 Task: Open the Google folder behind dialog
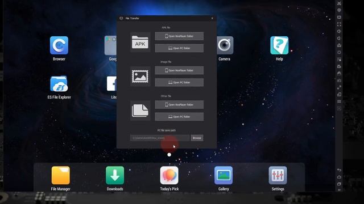pos(110,45)
